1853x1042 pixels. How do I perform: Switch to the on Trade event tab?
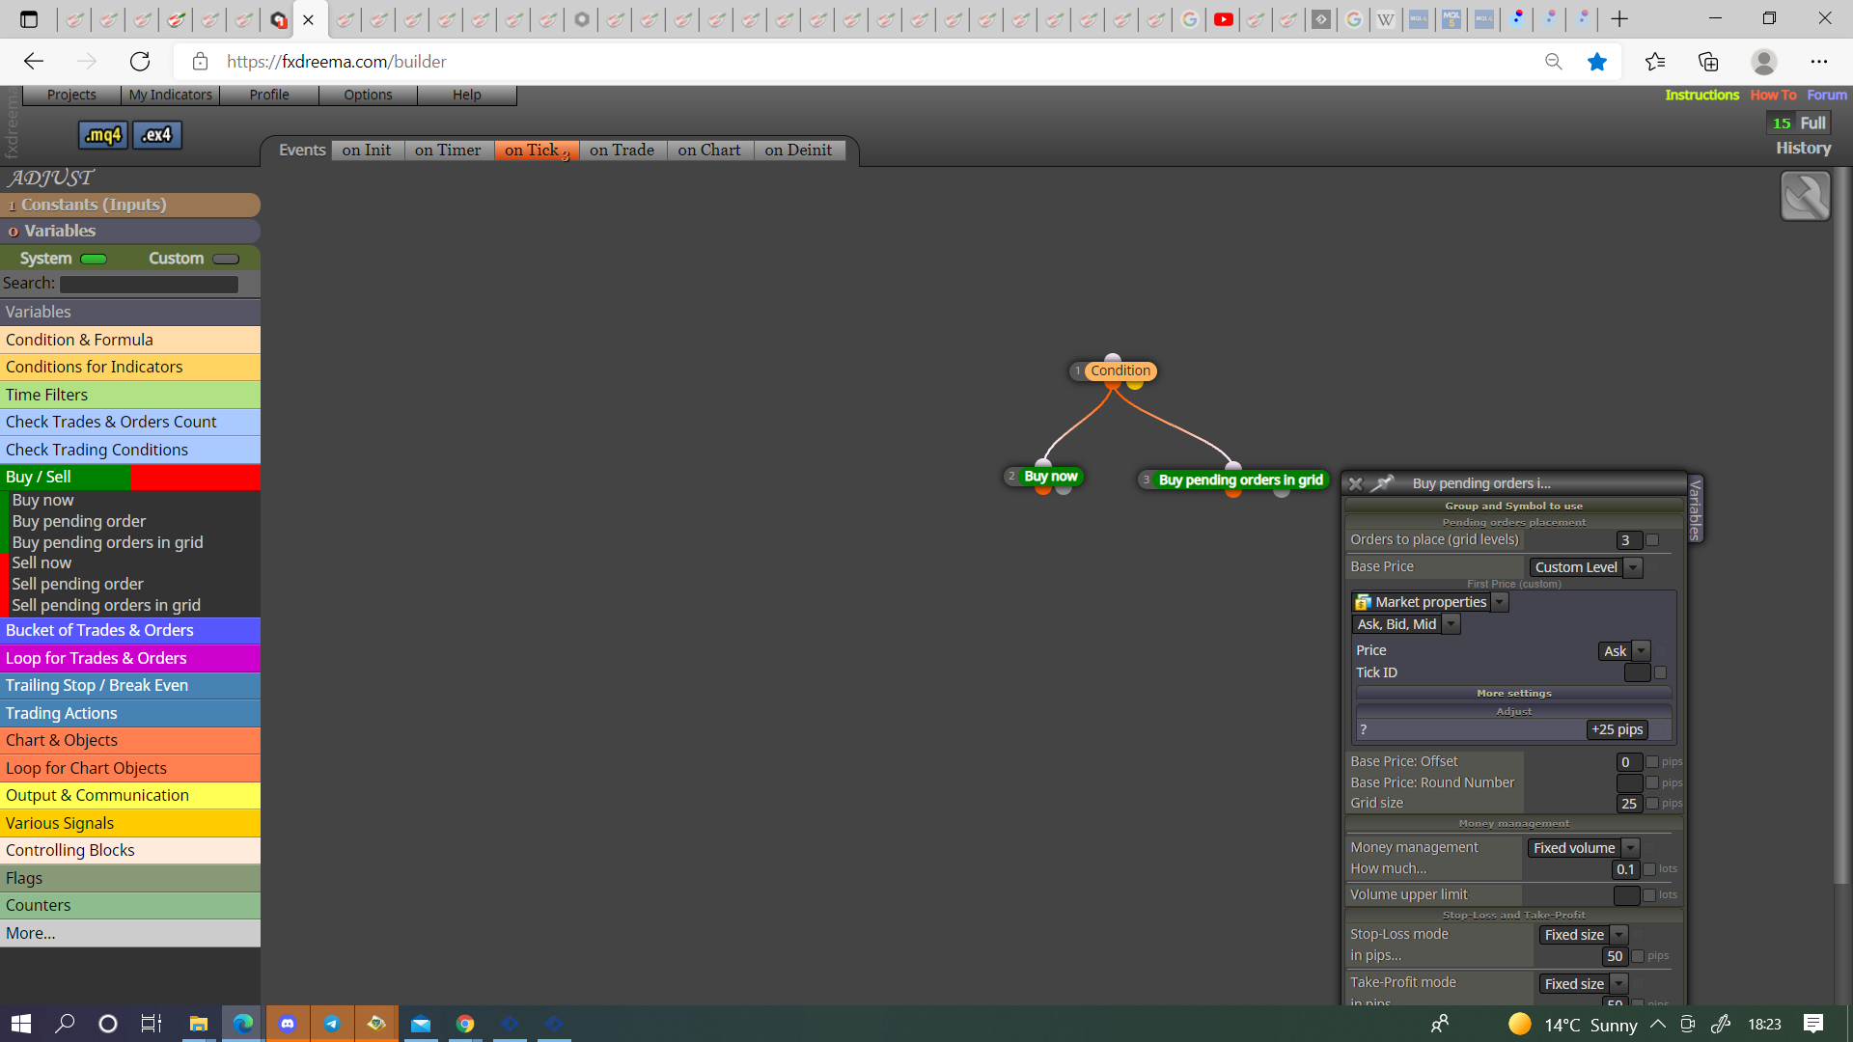point(622,151)
